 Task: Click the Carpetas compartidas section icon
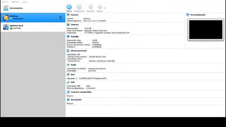[x=68, y=92]
